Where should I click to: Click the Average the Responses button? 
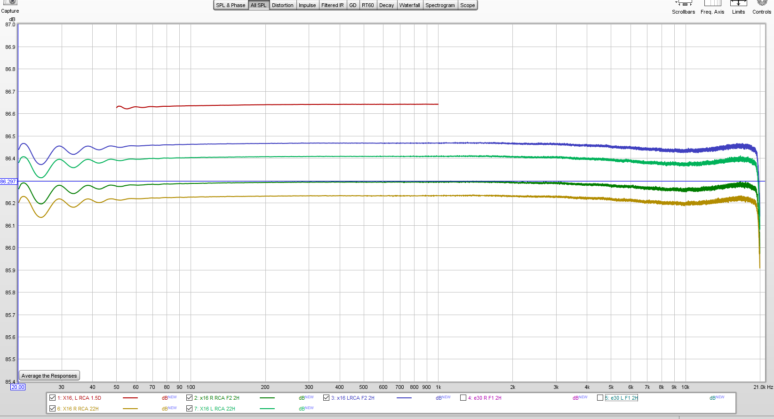(49, 376)
